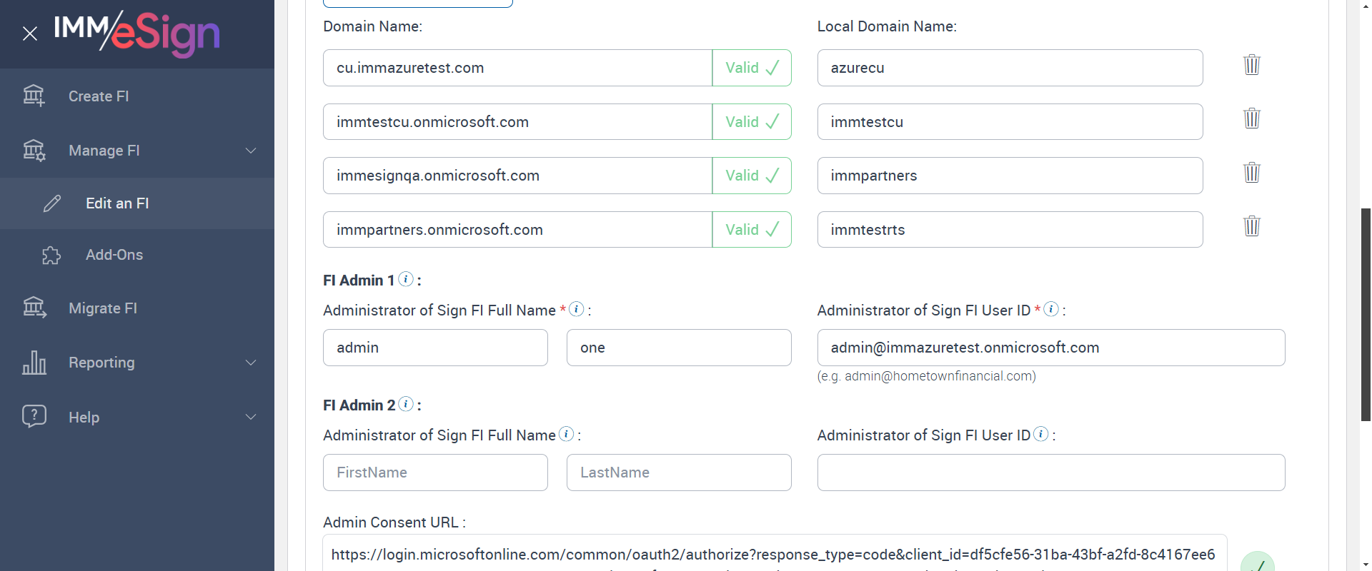Viewport: 1372px width, 571px height.
Task: Click the page vertical scrollbar thumb
Action: tap(1366, 314)
